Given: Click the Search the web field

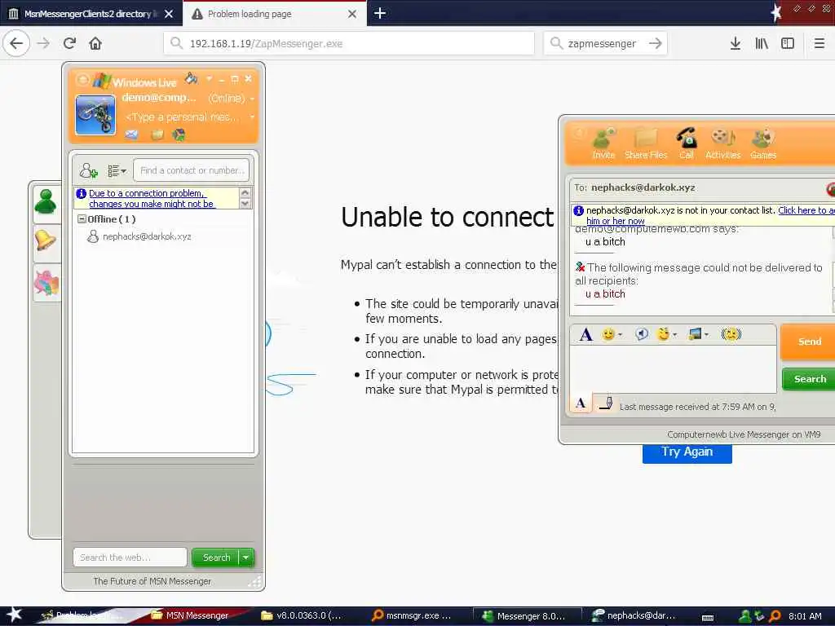Looking at the screenshot, I should 130,558.
